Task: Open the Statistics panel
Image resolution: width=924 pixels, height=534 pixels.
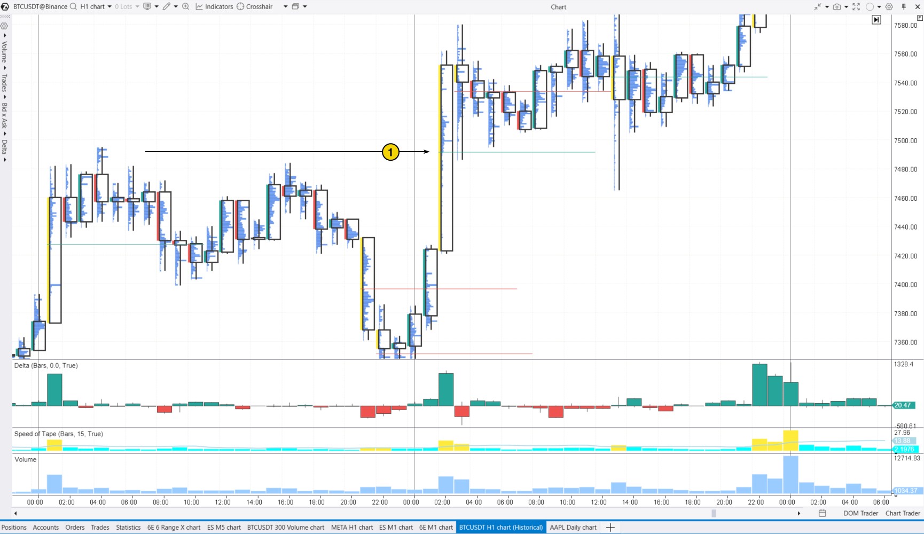Action: (x=128, y=528)
